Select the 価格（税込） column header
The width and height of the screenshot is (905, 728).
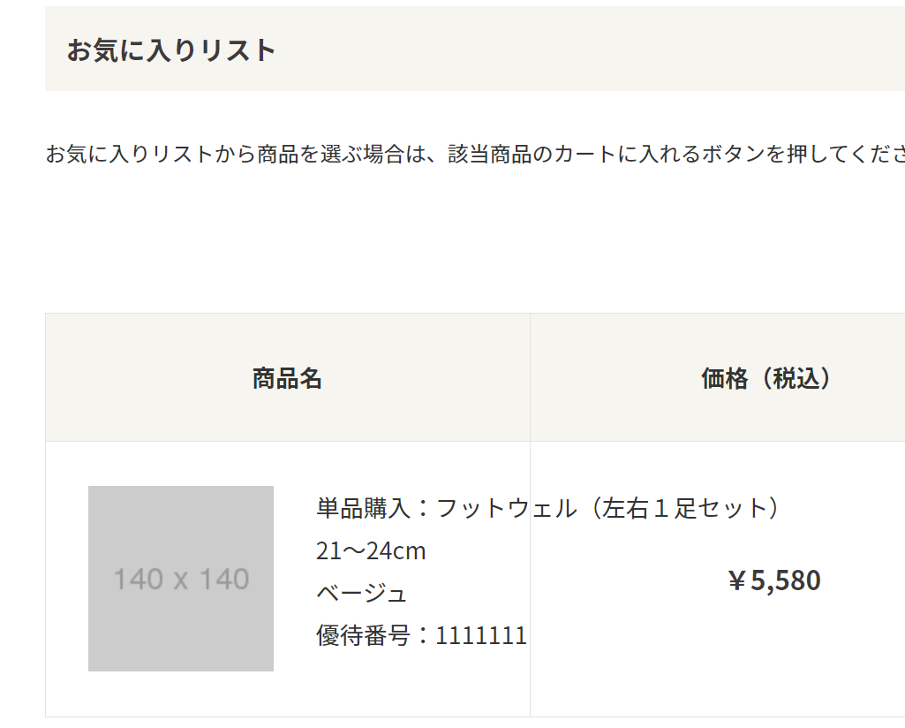(x=766, y=378)
